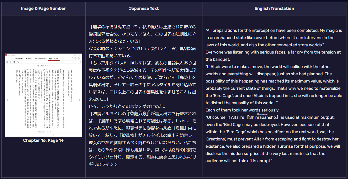The height and width of the screenshot is (179, 348).
Task: Select the 'Chapter 16, Page 14' caption
Action: point(43,140)
